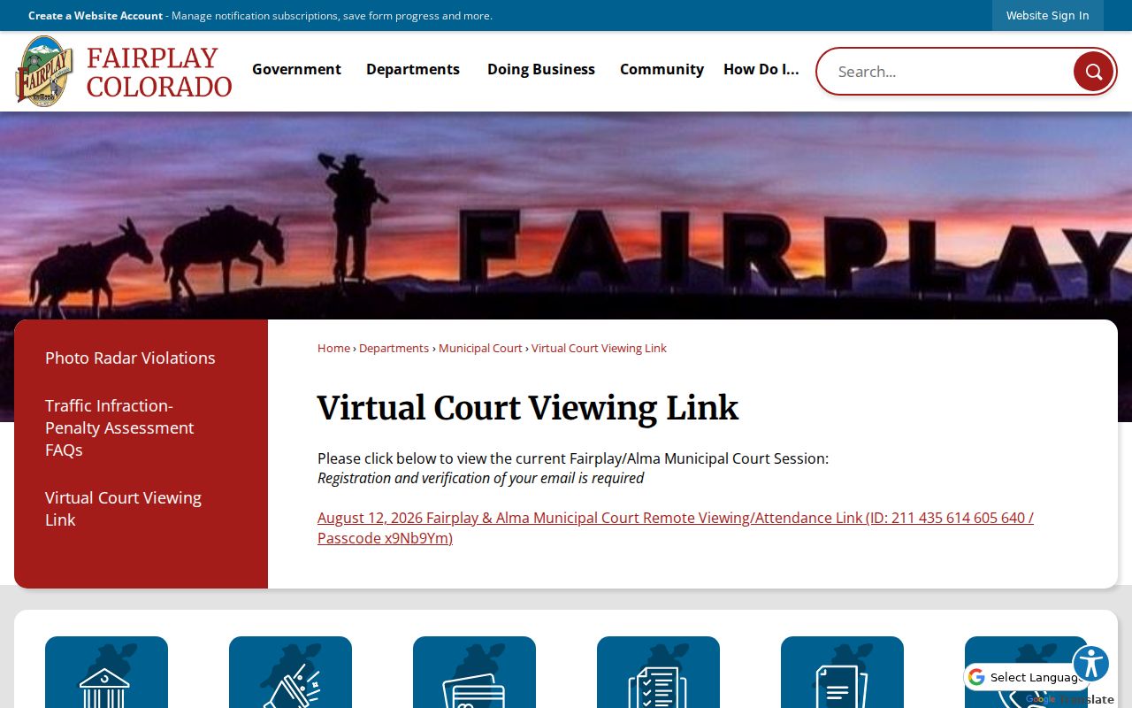The height and width of the screenshot is (708, 1132).
Task: Open the Community menu
Action: point(662,69)
